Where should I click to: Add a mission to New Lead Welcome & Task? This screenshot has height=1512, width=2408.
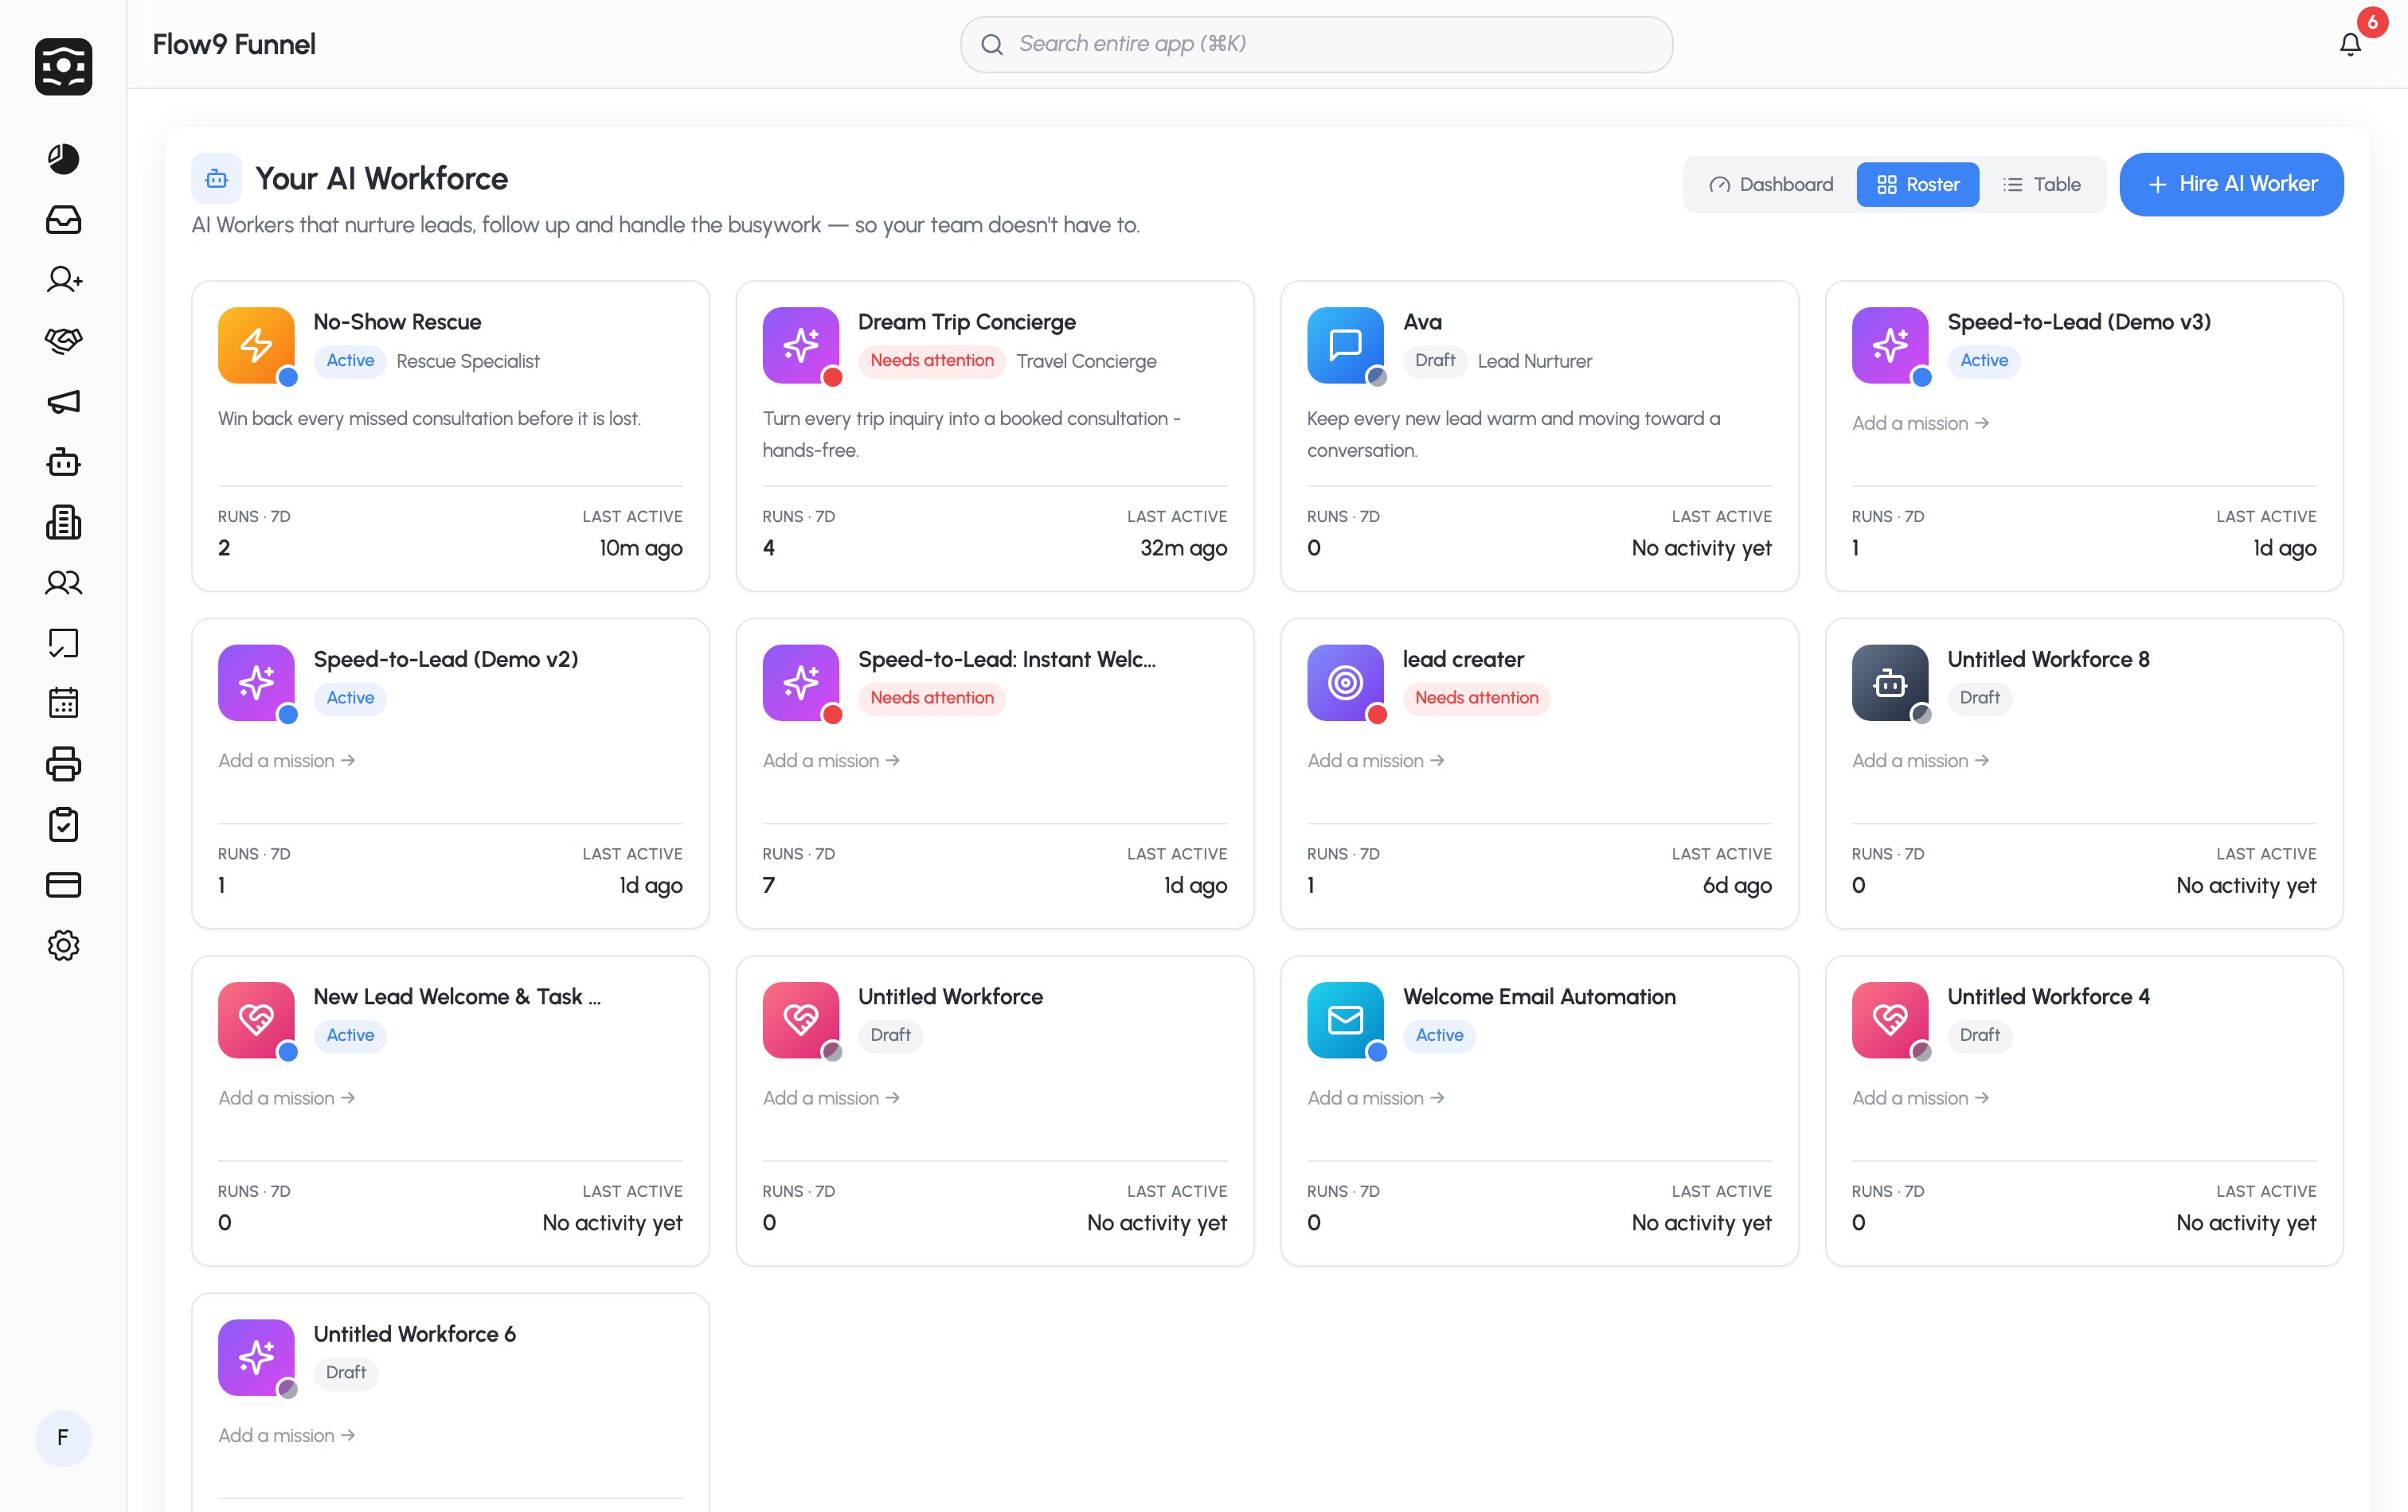coord(286,1099)
